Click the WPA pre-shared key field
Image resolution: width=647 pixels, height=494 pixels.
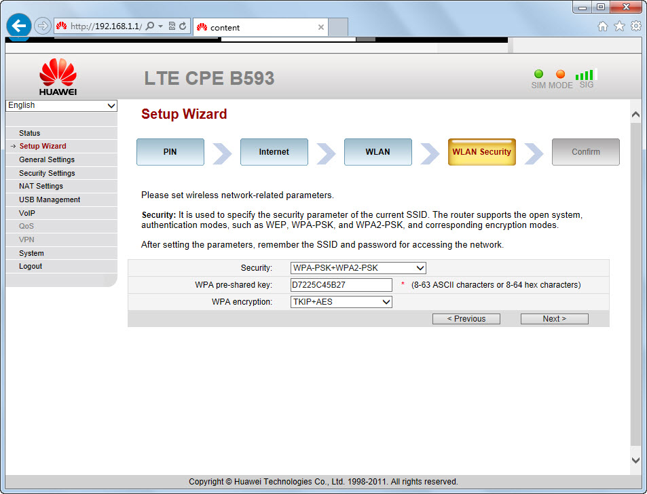(341, 285)
